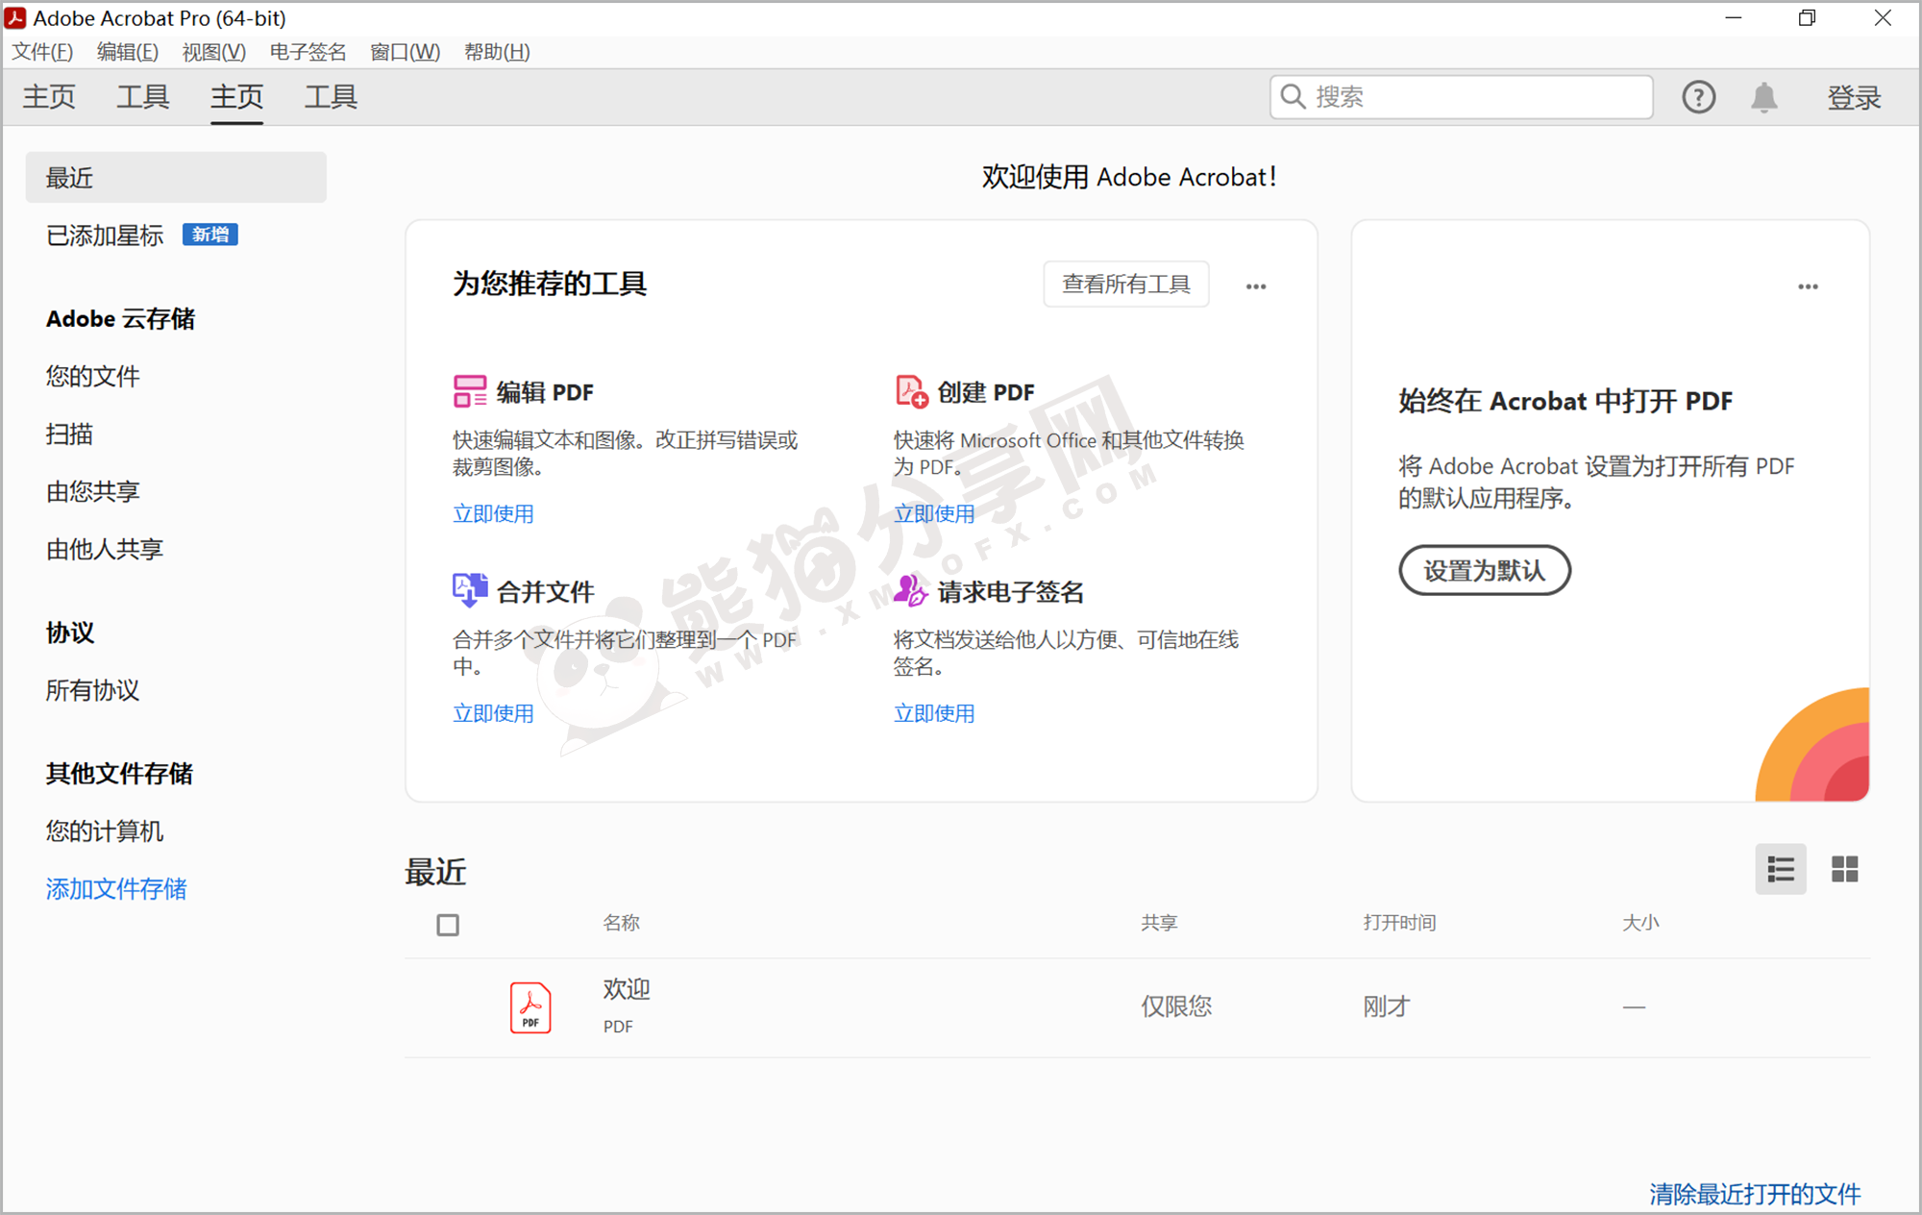Switch recent files to list view

point(1781,869)
